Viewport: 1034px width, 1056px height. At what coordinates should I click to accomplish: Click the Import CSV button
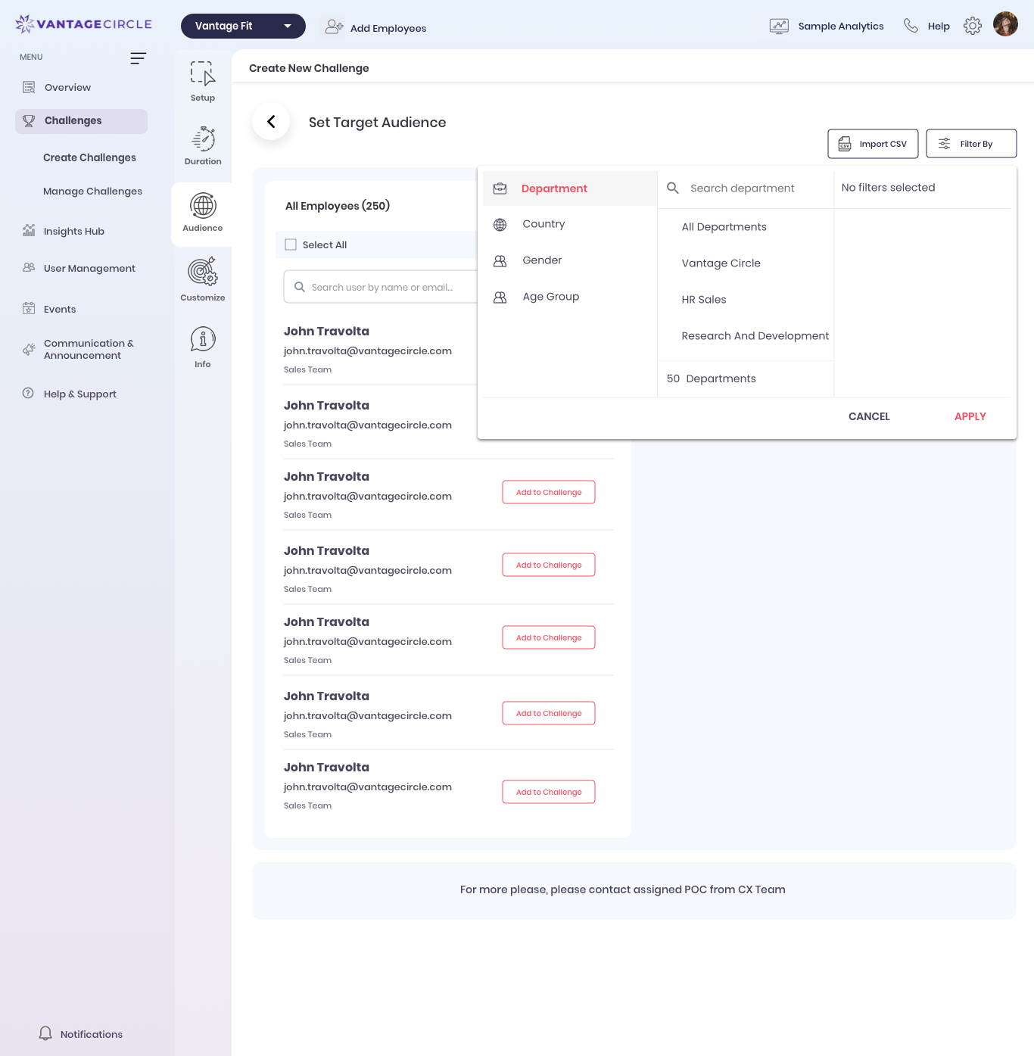(872, 144)
